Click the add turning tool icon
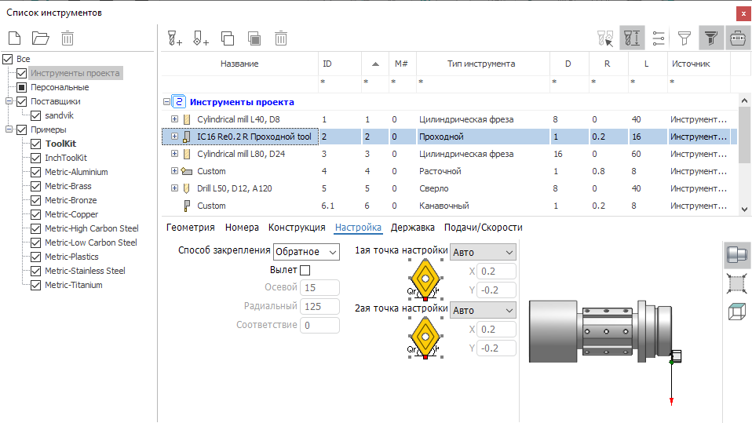Viewport: 752px width, 423px height. tap(201, 38)
